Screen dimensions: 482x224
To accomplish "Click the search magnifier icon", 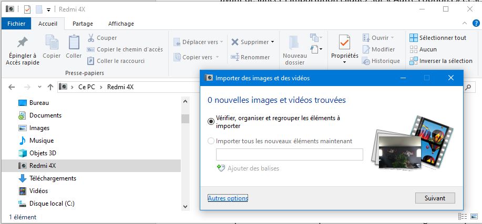I will click(x=468, y=87).
